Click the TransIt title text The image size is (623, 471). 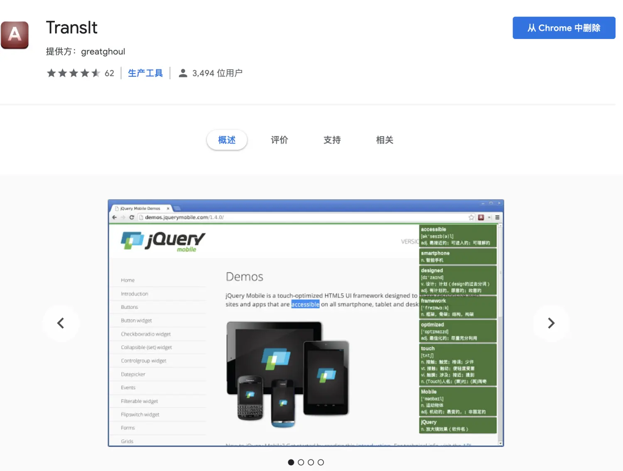click(x=71, y=28)
